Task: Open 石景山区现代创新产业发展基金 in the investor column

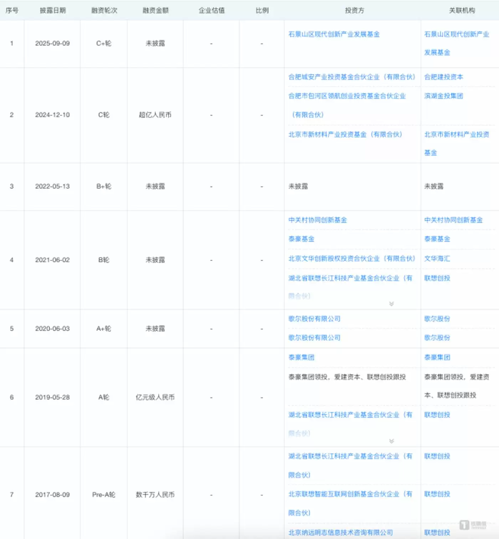Action: [334, 34]
